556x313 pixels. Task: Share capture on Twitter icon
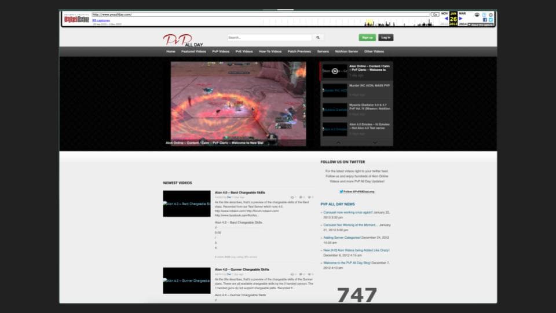[x=491, y=20]
